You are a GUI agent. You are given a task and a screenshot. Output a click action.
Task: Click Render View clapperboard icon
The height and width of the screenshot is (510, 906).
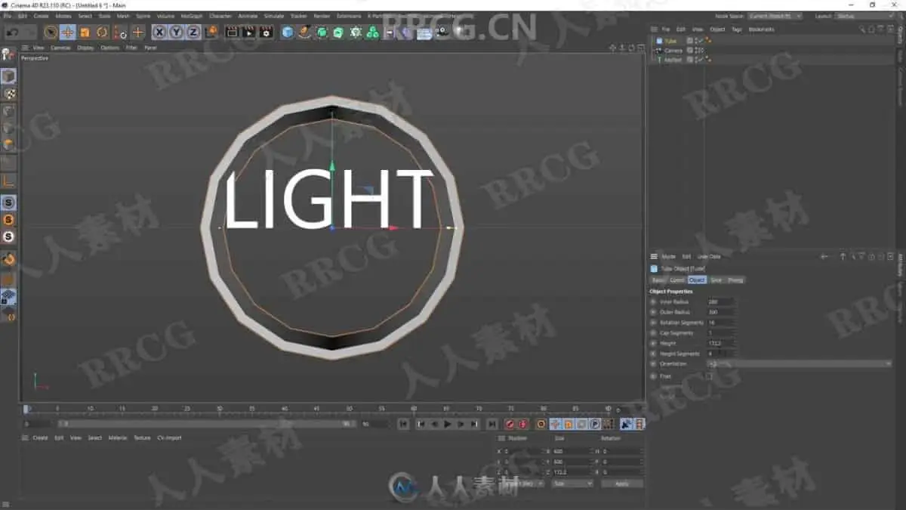point(232,32)
